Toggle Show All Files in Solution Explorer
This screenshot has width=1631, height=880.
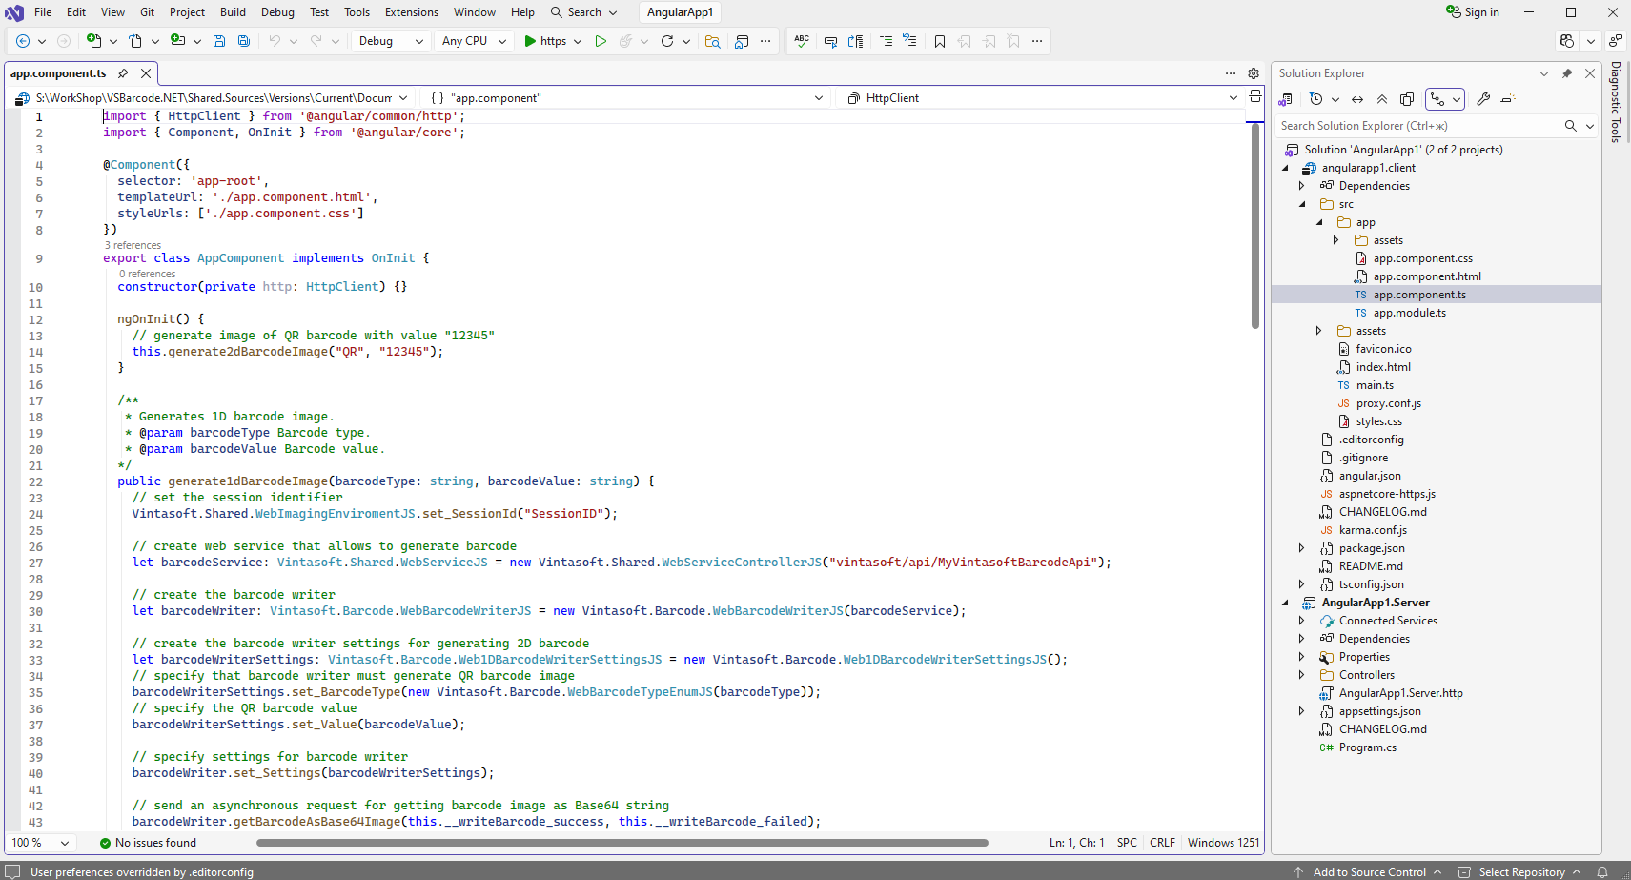[1407, 99]
